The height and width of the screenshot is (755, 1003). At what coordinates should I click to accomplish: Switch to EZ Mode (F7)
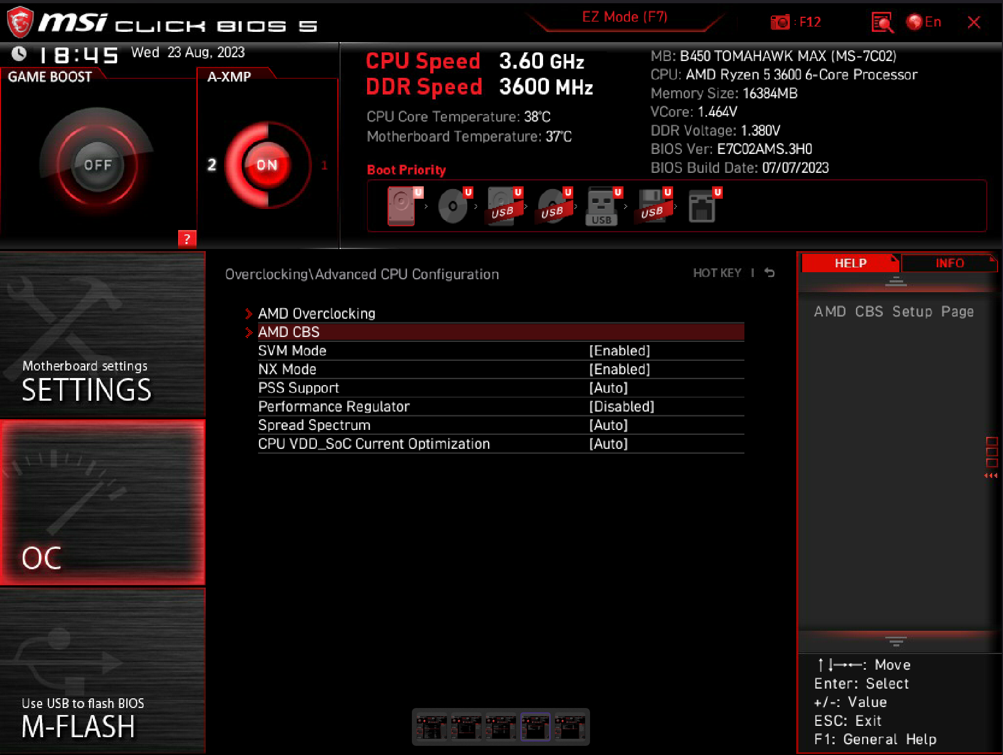(625, 17)
